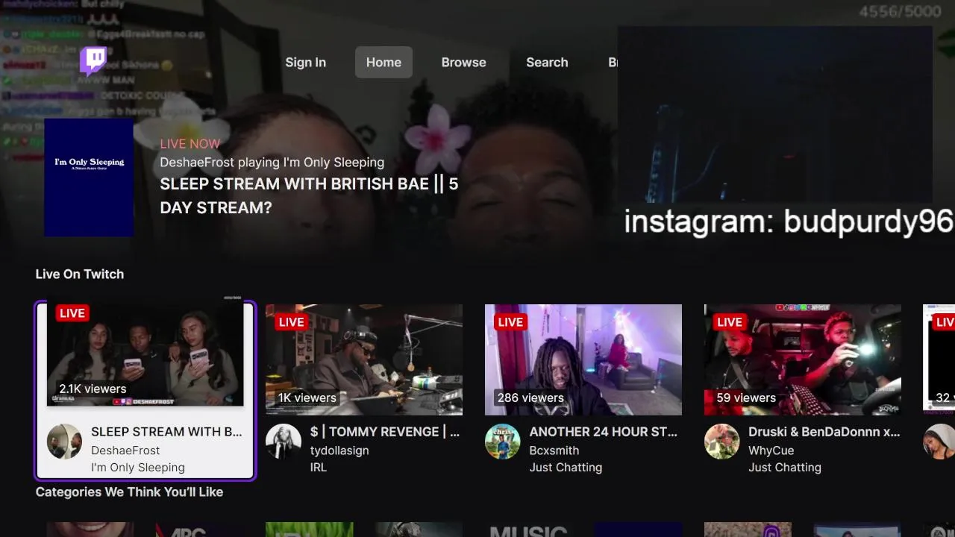Click the Twitch logo icon

pos(93,62)
